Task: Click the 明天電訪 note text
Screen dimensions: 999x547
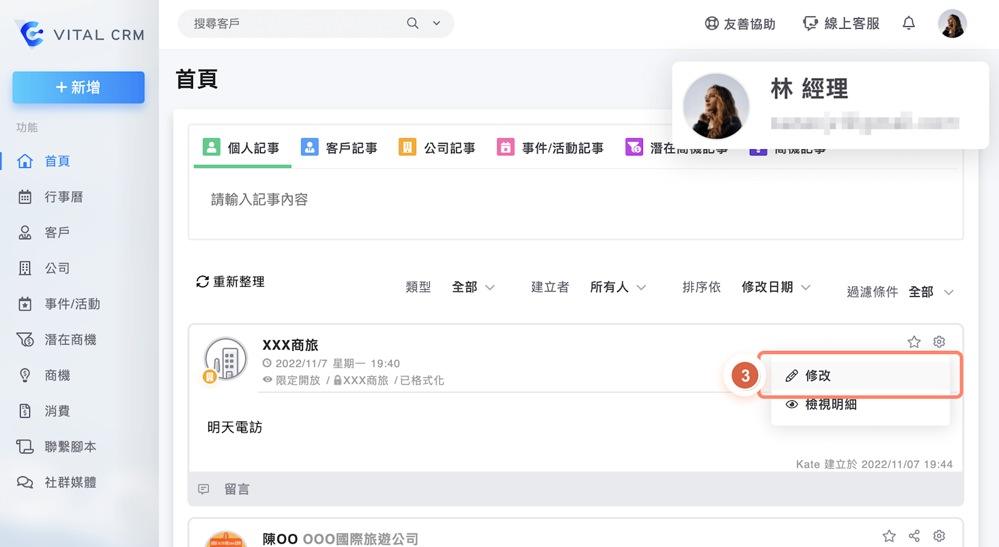Action: coord(235,428)
